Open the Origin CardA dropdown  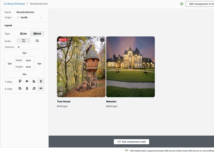29,17
